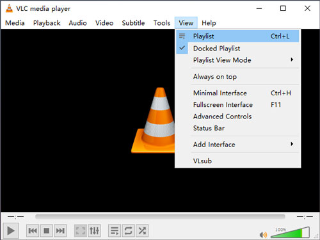Click remaining time label right of seek bar
This screenshot has width=320, height=240.
click(305, 217)
